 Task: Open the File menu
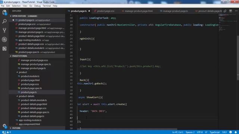tap(3, 6)
